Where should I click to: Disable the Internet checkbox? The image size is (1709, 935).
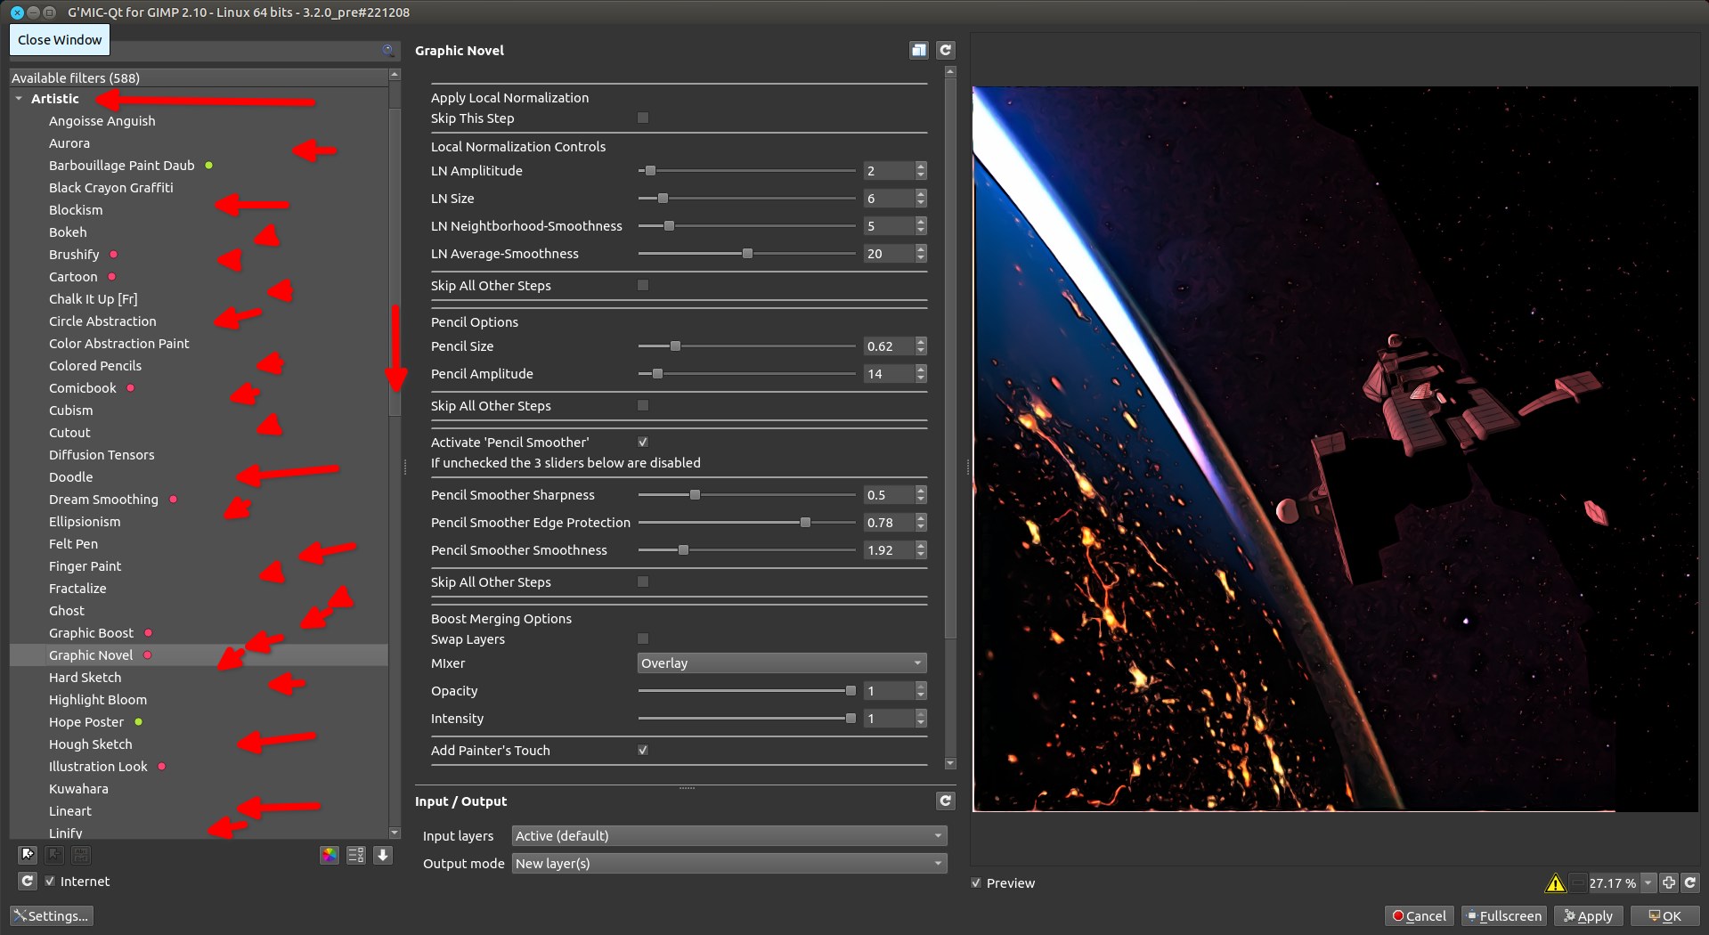pos(51,882)
